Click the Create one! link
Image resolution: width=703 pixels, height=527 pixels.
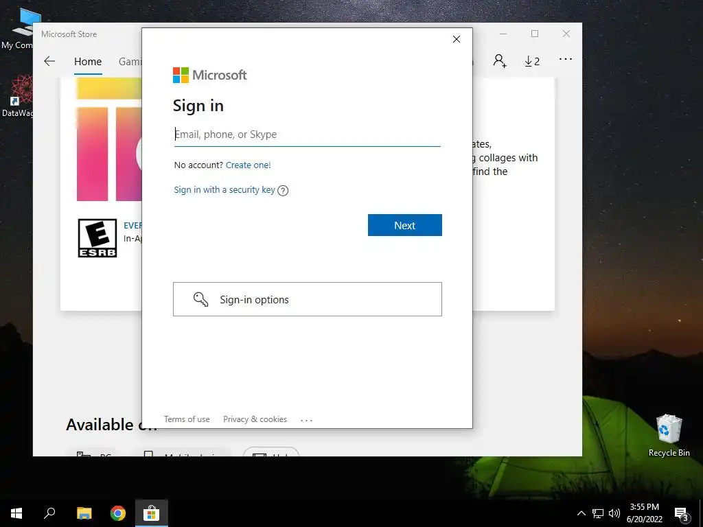tap(248, 165)
